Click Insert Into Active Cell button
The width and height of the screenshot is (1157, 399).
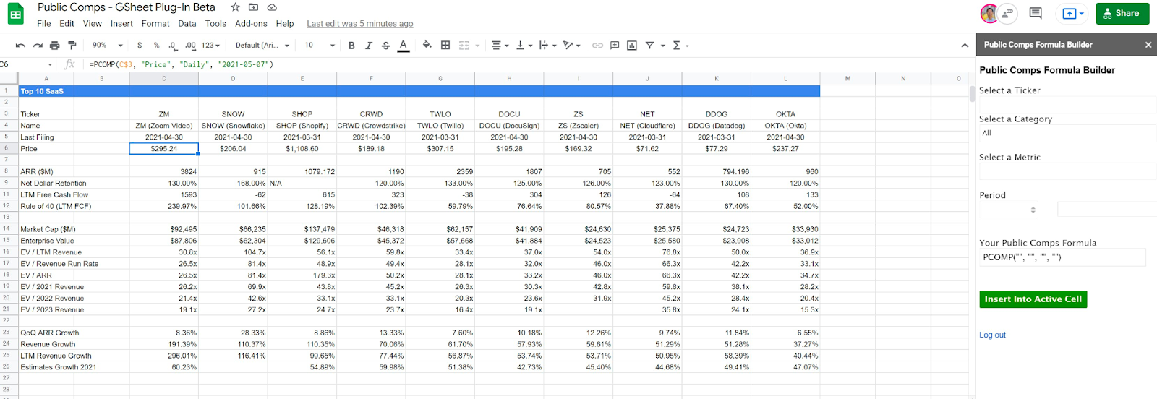[1033, 299]
